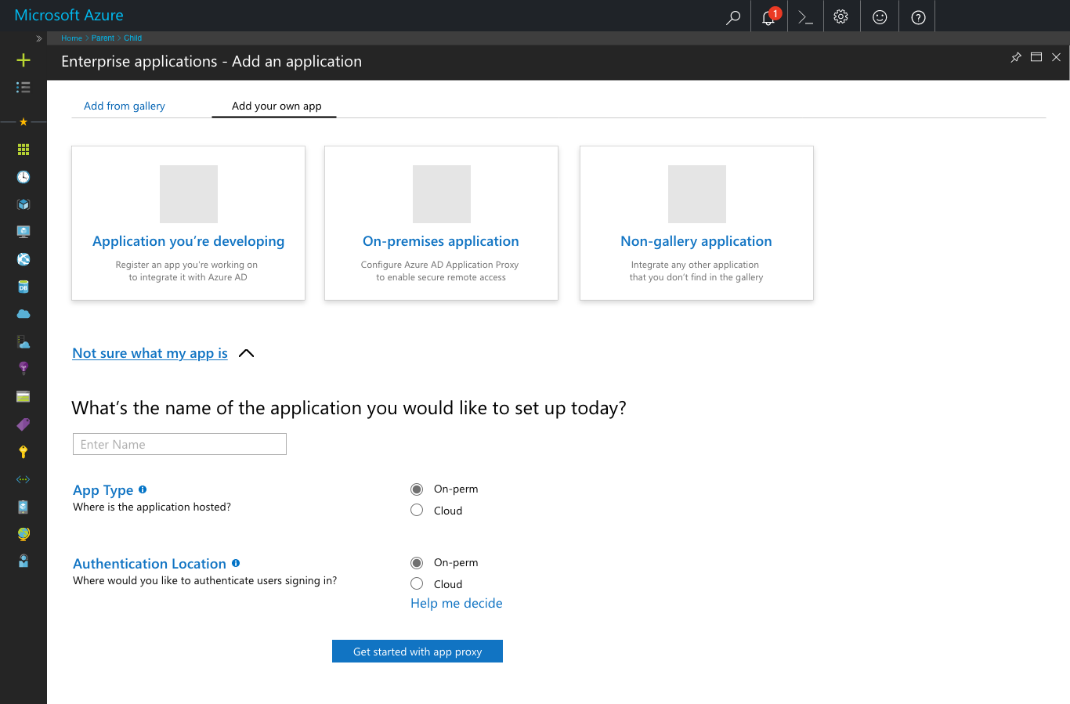The image size is (1070, 704).
Task: Click Home in the breadcrumb
Action: [x=71, y=38]
